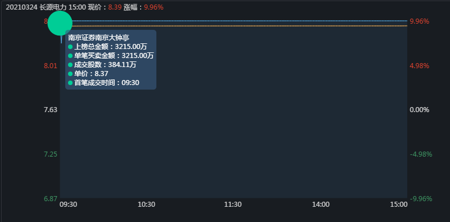Click the 7.63 price axis label
450x222 pixels.
coord(51,110)
